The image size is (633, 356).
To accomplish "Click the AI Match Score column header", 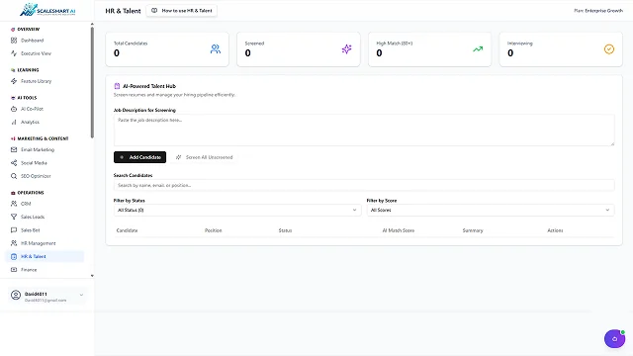I will coord(398,230).
